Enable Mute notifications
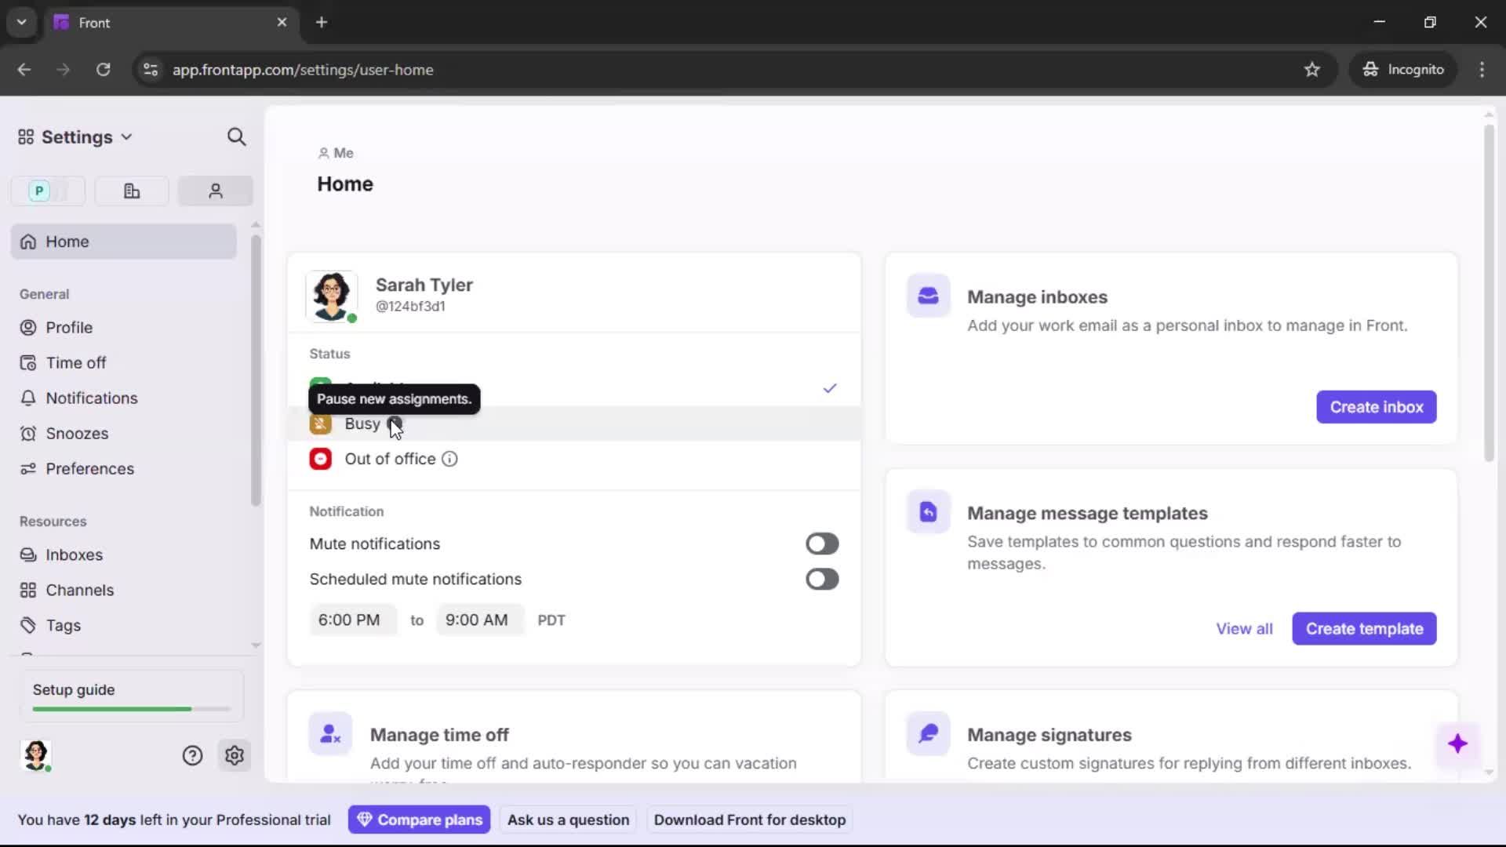The image size is (1506, 847). click(821, 543)
